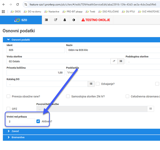Open the DSO POLJČANE bookmark

point(108,11)
